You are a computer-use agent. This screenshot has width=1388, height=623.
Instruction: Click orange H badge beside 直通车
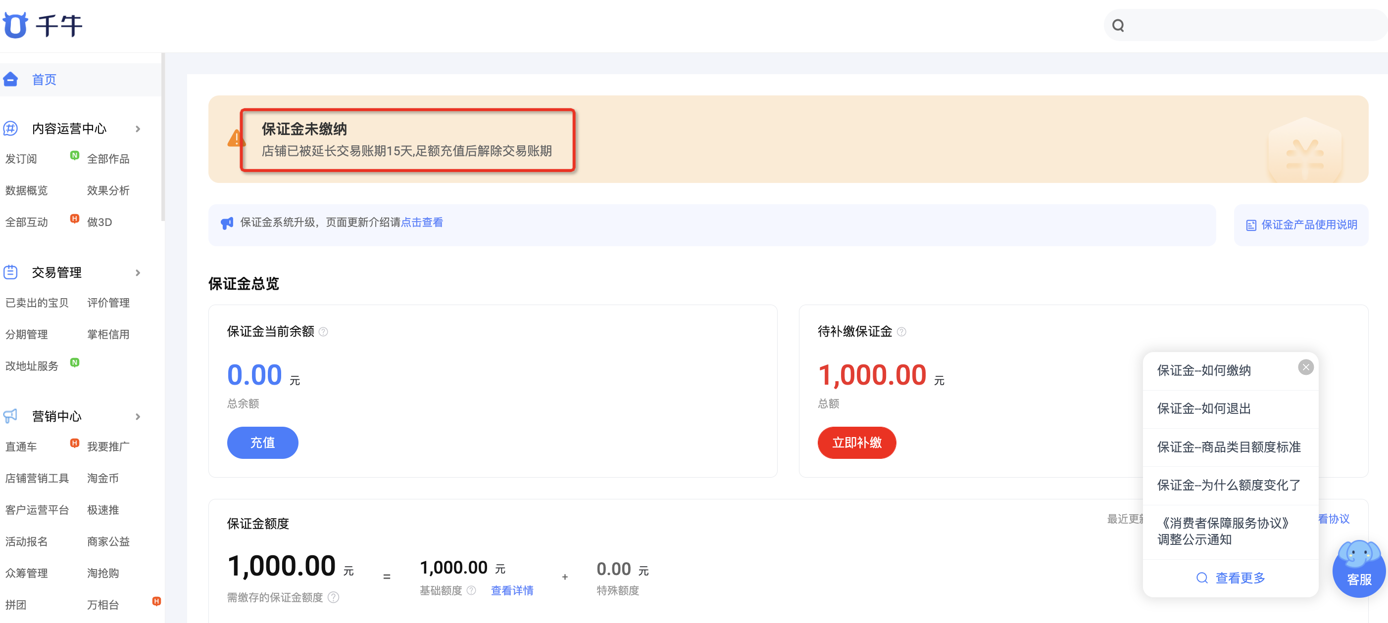point(75,444)
